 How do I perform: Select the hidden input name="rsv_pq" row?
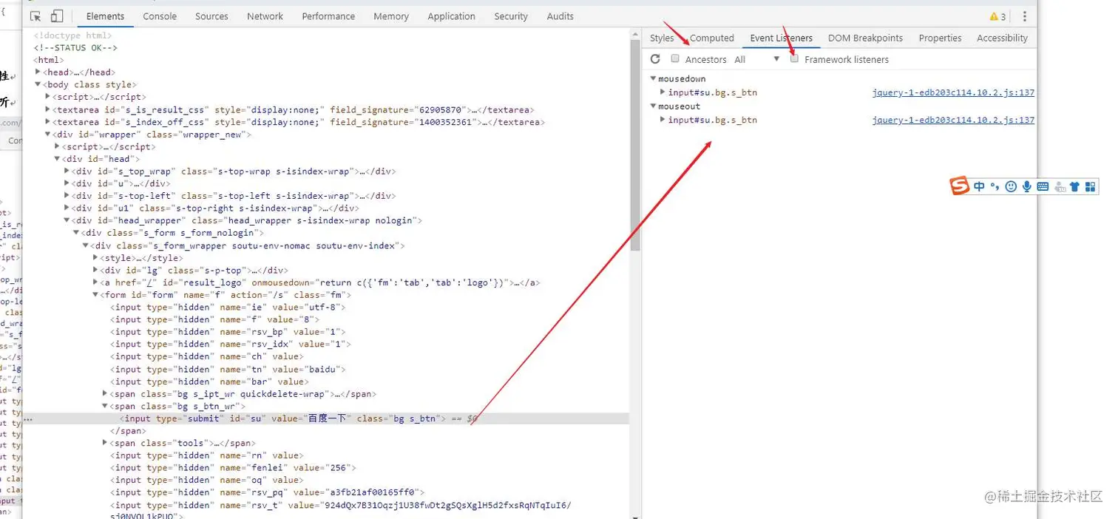tap(268, 492)
